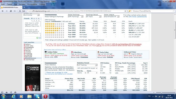Adjust the zoom slider in status bar
Image resolution: width=176 pixels, height=99 pixels.
tap(161, 92)
